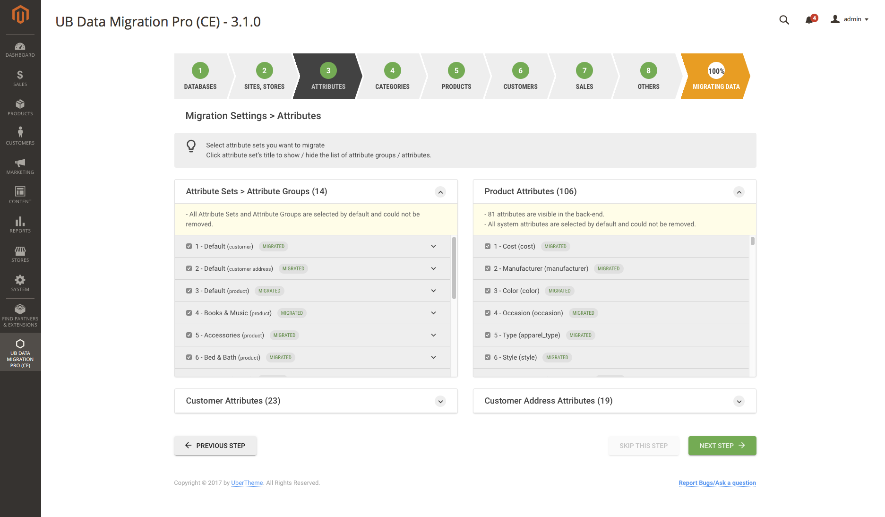Toggle checkbox for 4 - Occasion
The image size is (885, 517).
pos(488,313)
